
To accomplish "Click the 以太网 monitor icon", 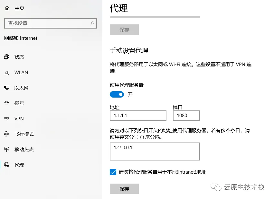I will 7,88.
